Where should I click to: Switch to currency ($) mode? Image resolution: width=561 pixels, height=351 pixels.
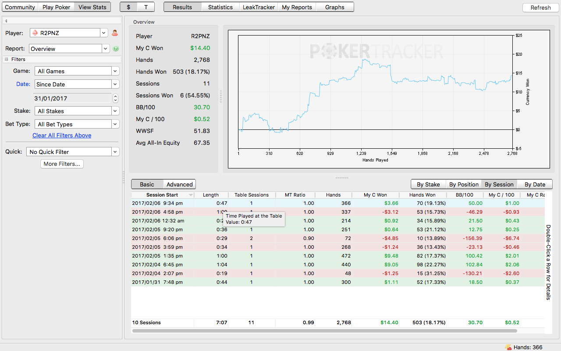tap(128, 7)
